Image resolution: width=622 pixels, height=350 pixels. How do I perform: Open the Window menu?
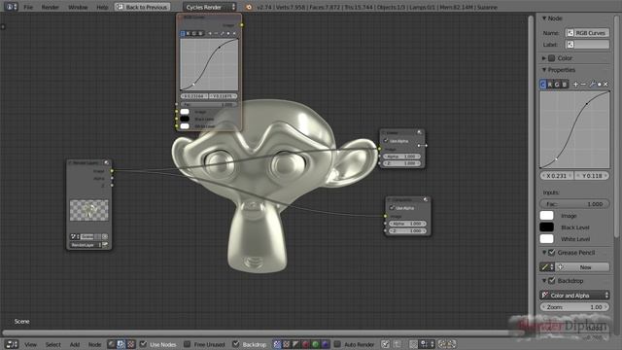click(x=78, y=7)
